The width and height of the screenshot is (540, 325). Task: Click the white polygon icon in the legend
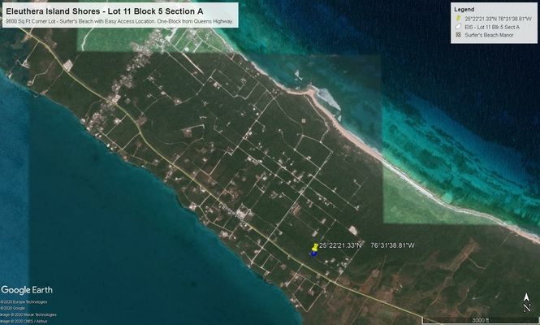[458, 27]
